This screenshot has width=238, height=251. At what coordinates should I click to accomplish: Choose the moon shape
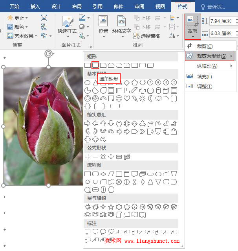[150, 98]
